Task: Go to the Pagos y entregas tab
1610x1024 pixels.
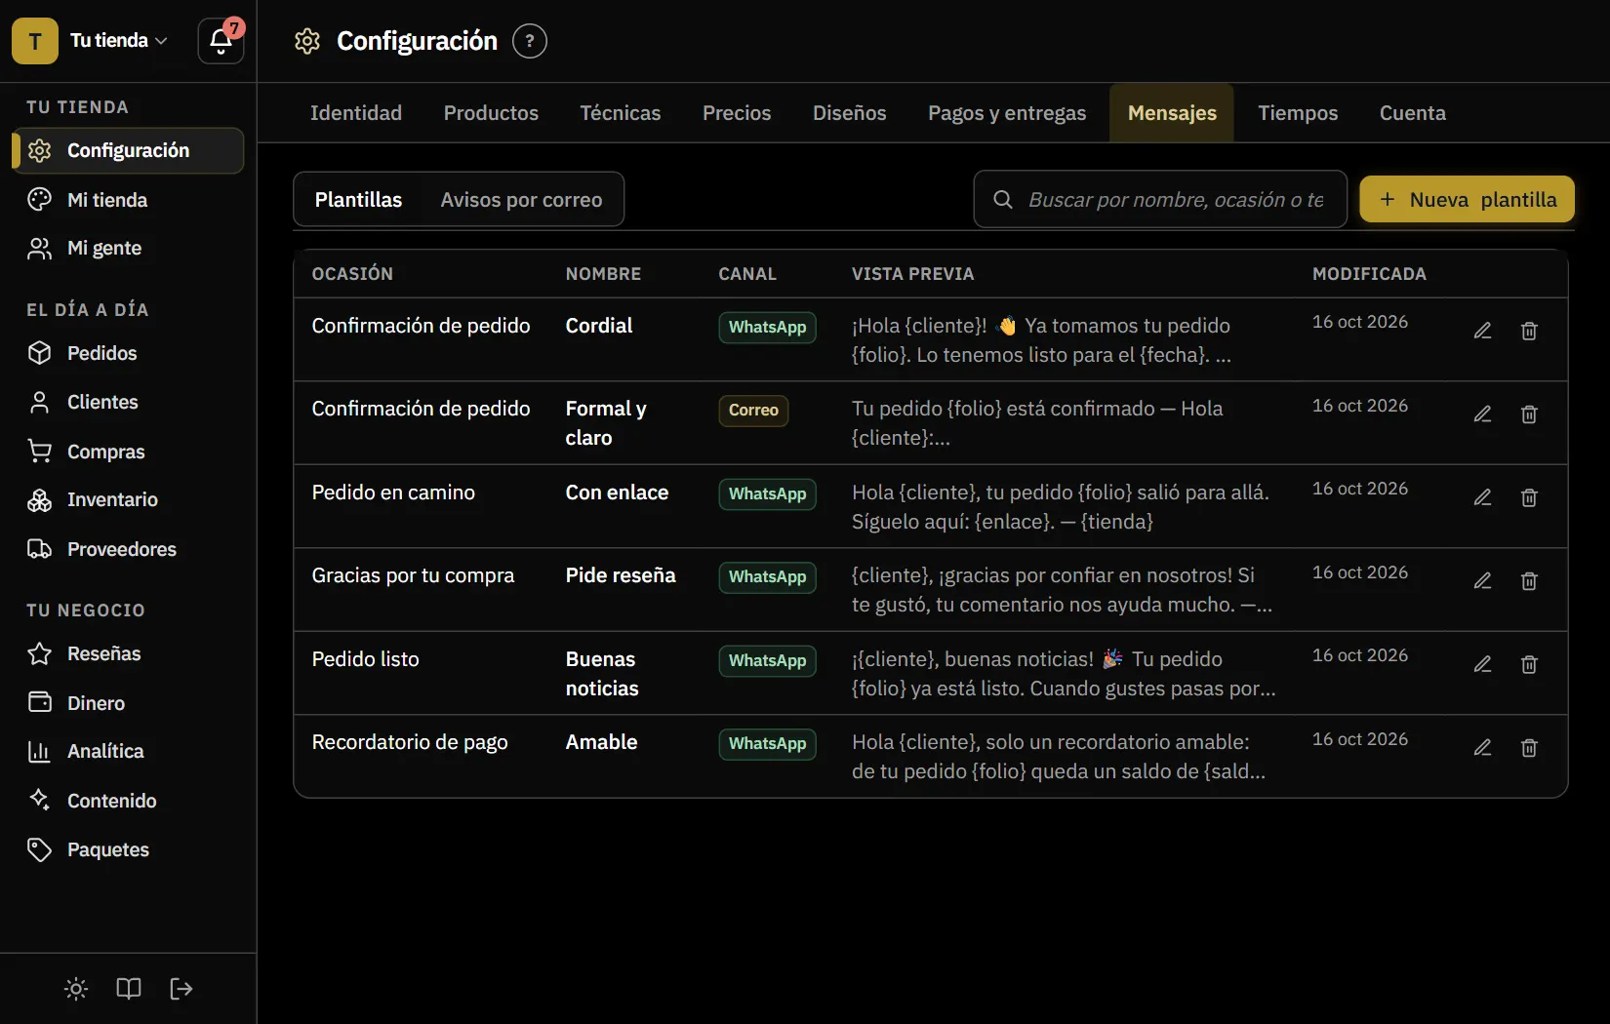Action: coord(1007,113)
